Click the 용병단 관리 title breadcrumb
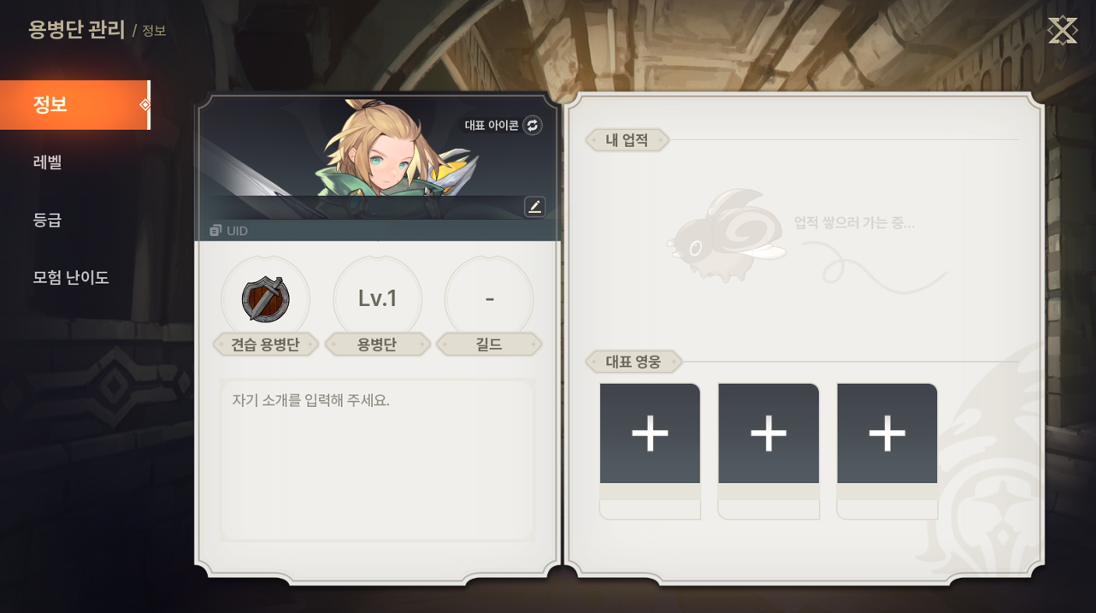Image resolution: width=1096 pixels, height=613 pixels. point(77,29)
